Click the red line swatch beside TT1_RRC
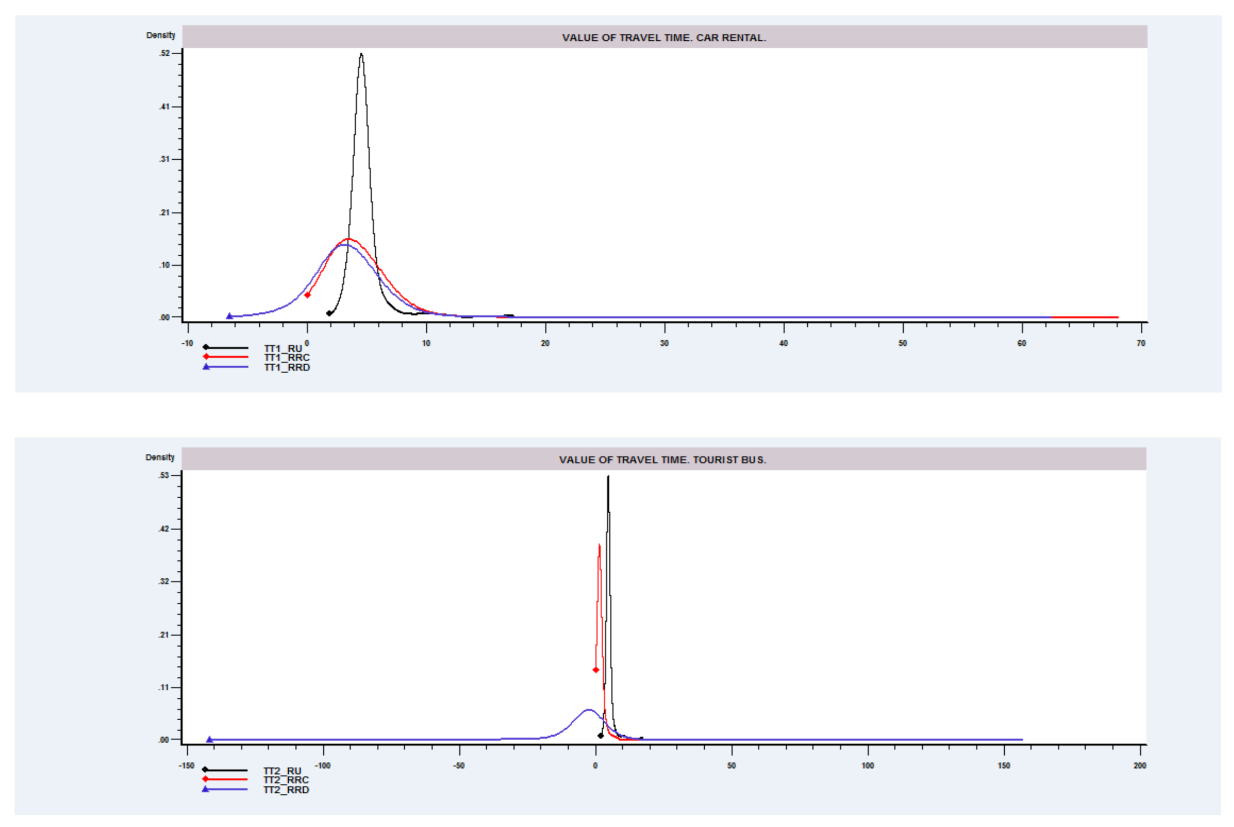1234x827 pixels. point(229,356)
